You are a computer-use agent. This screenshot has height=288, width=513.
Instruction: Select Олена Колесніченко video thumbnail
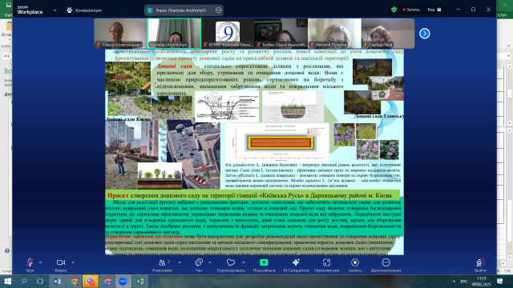tap(120, 34)
